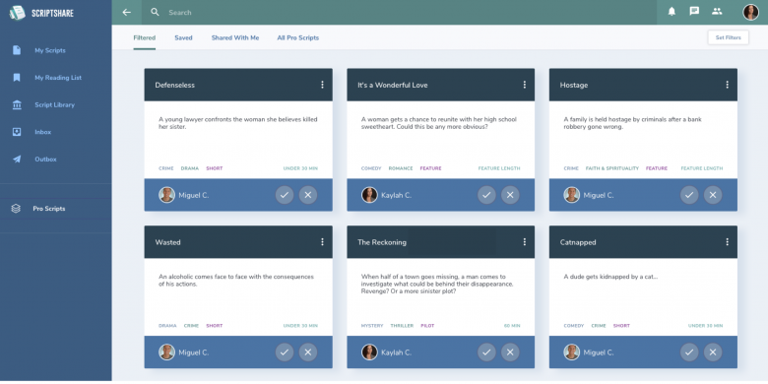Open My Reading List bookmark icon
Viewport: 768px width, 384px height.
pos(17,78)
